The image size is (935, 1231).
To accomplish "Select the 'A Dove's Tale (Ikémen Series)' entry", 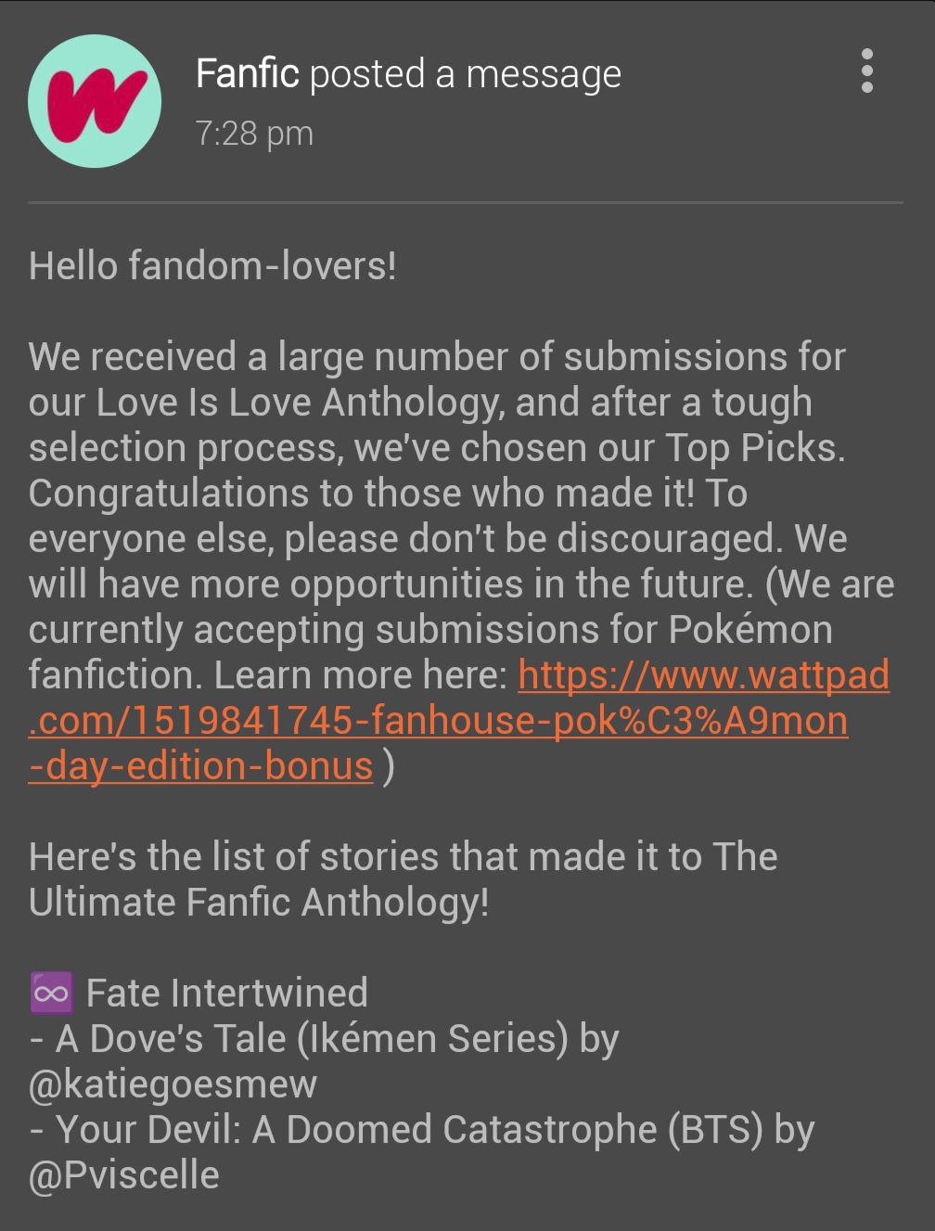I will (x=312, y=1039).
